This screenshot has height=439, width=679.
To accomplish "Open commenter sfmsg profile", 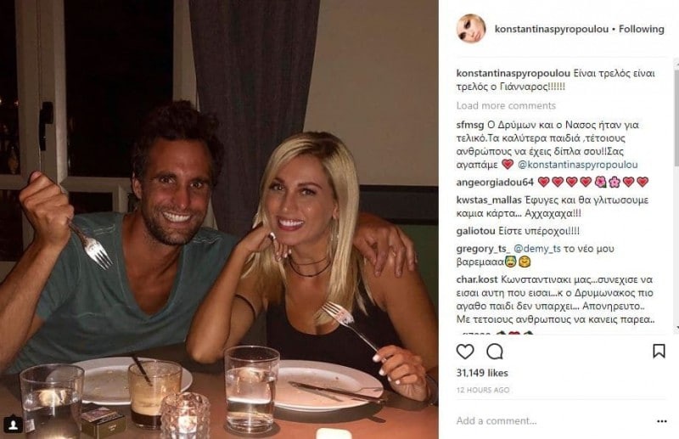I will pos(470,125).
